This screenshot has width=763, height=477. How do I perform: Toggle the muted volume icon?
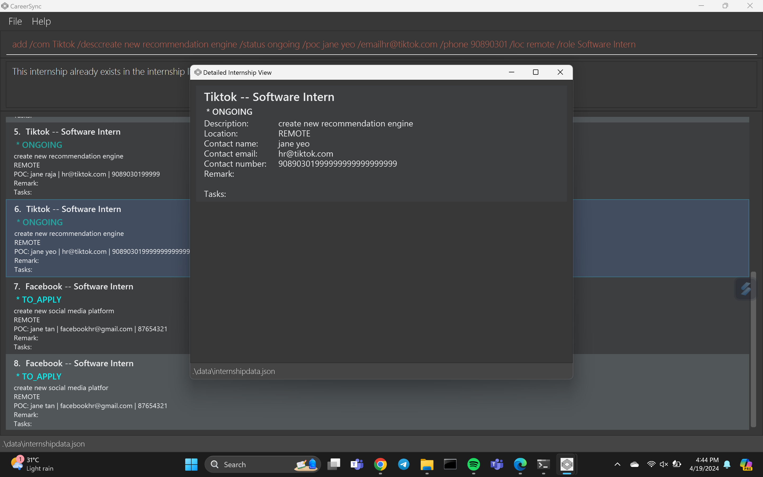click(664, 464)
